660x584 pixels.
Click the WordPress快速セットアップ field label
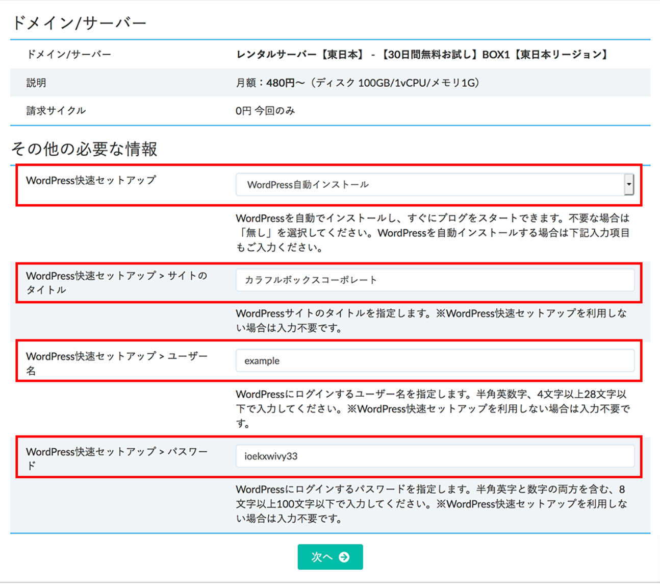91,180
